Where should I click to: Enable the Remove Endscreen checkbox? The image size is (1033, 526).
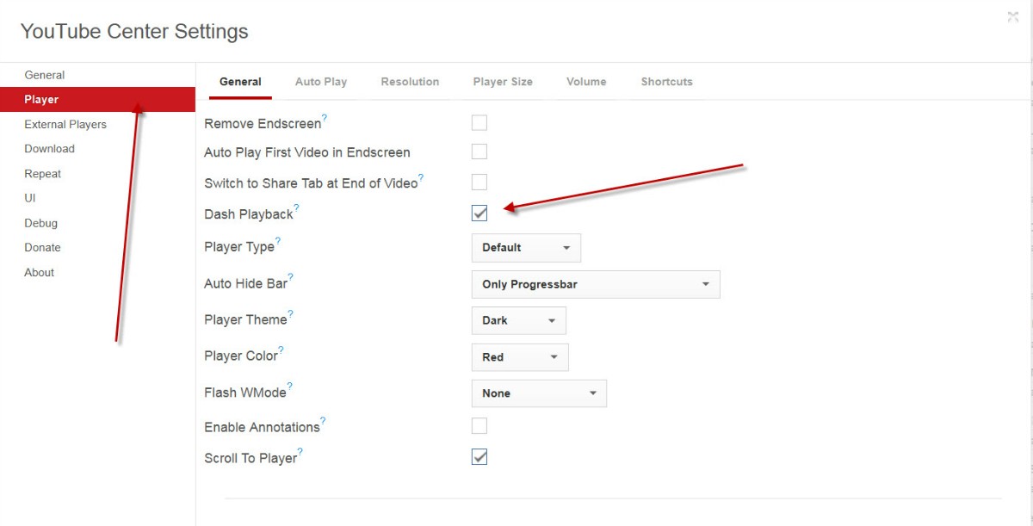coord(479,122)
